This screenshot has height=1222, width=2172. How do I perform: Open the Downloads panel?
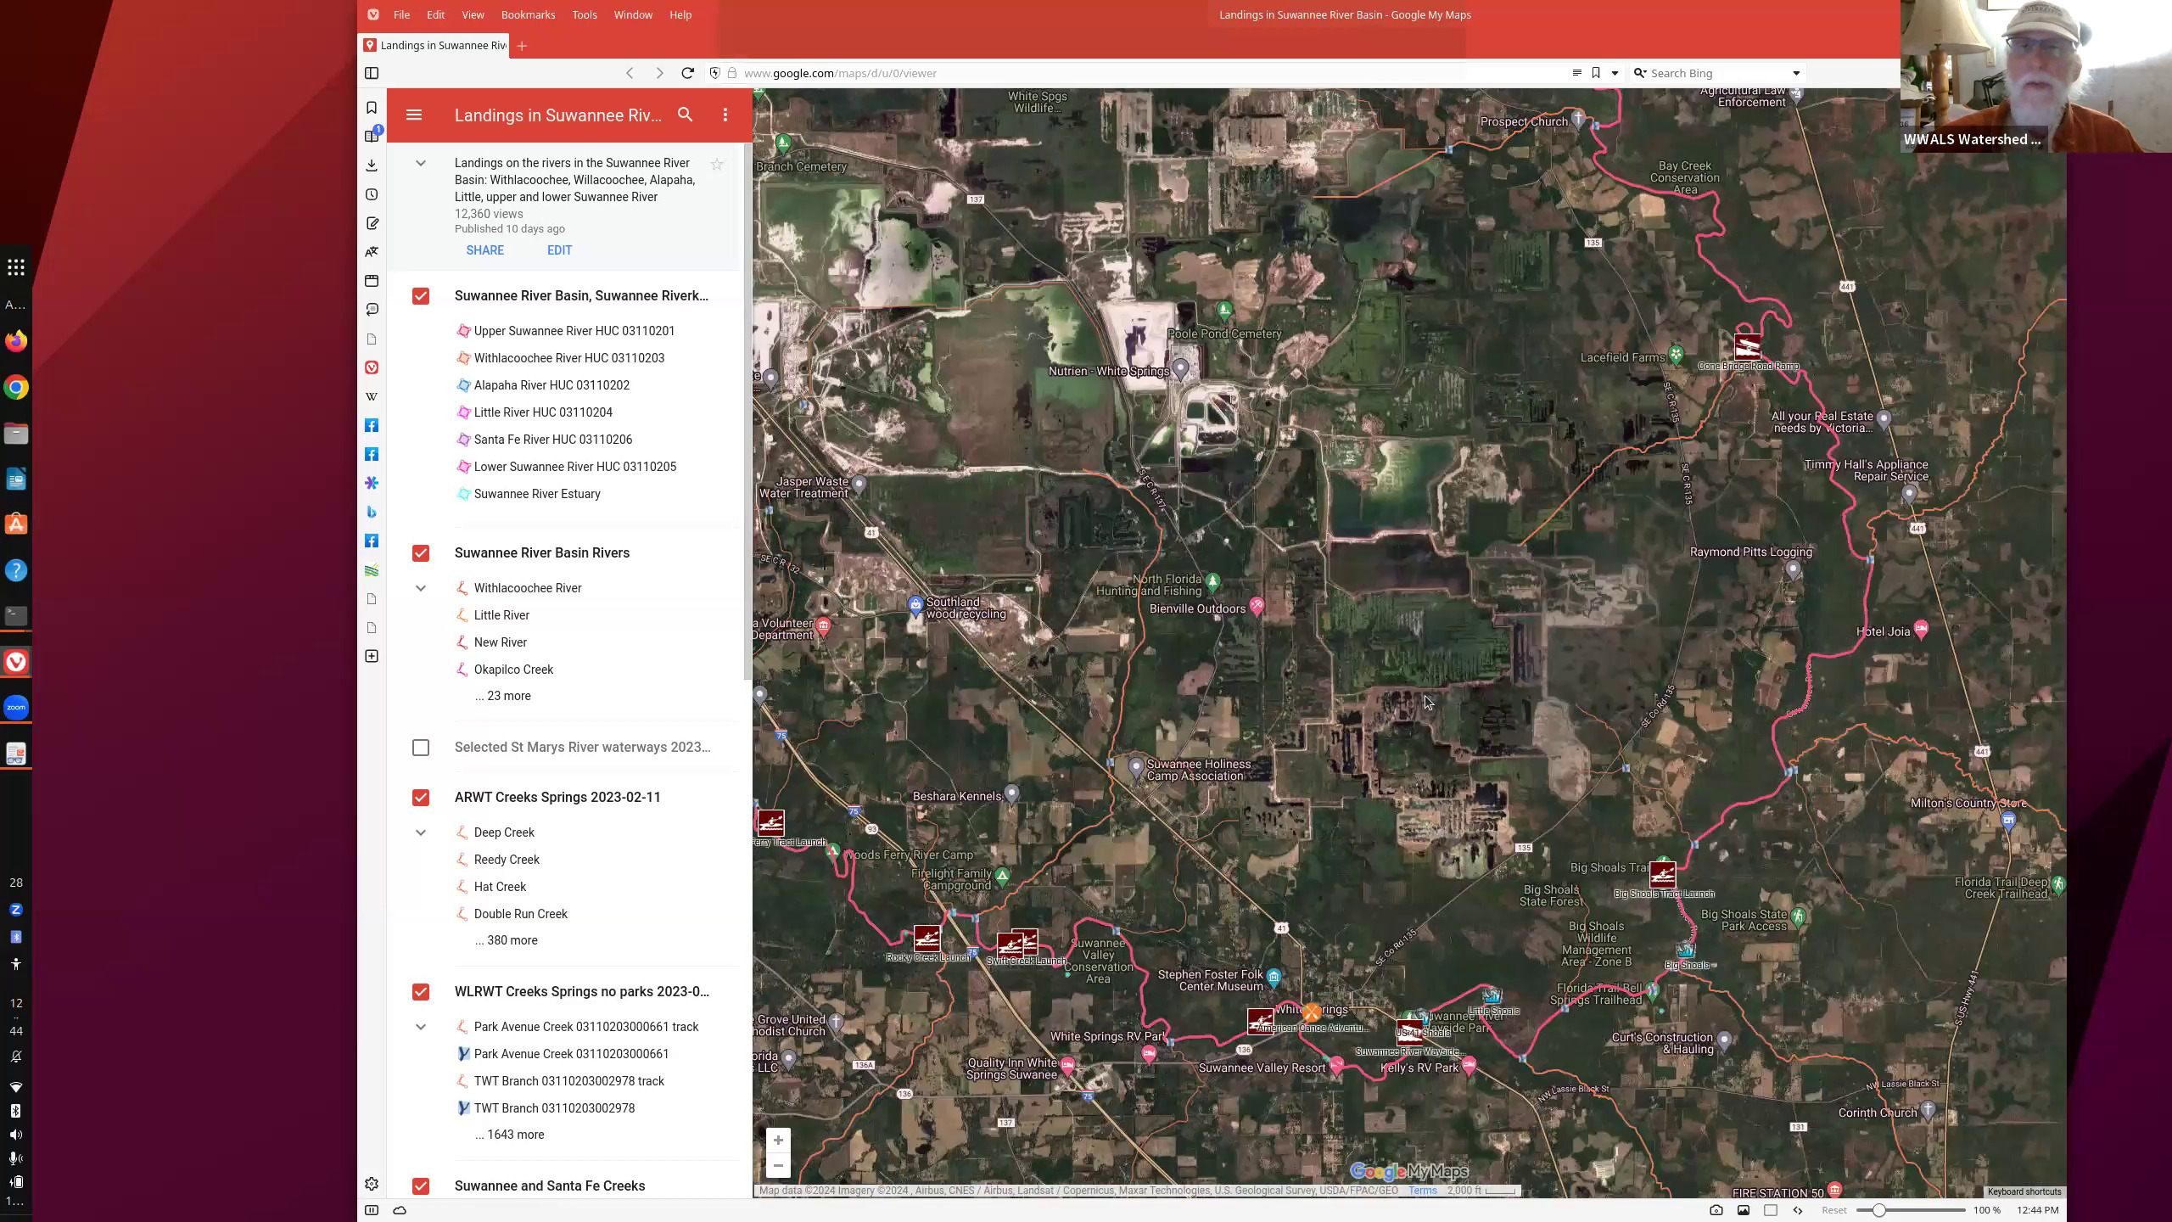[372, 165]
